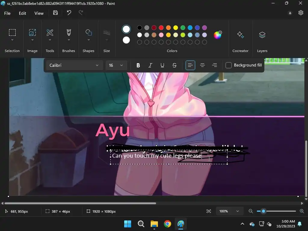Undo the last action

[x=69, y=13]
